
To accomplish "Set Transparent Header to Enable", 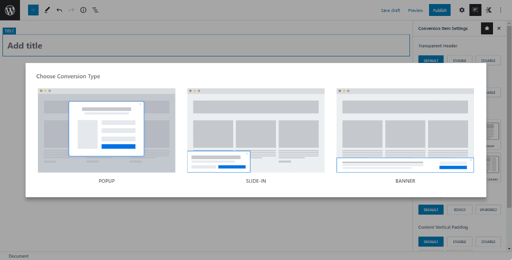I will [459, 60].
